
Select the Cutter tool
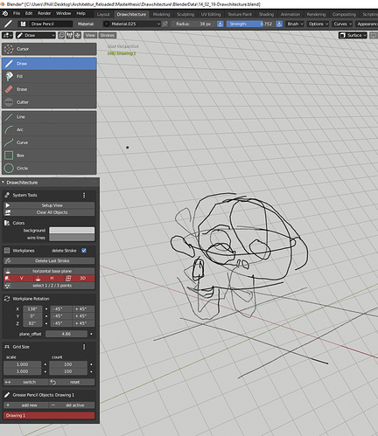(49, 102)
